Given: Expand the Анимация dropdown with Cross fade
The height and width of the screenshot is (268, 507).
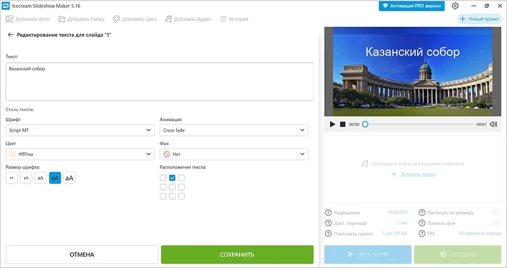Looking at the screenshot, I should (234, 130).
